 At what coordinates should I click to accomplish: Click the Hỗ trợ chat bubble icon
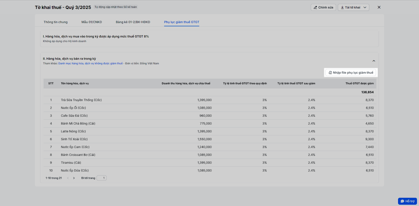[x=402, y=201]
